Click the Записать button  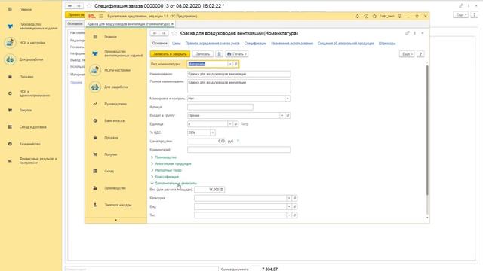[x=203, y=54]
